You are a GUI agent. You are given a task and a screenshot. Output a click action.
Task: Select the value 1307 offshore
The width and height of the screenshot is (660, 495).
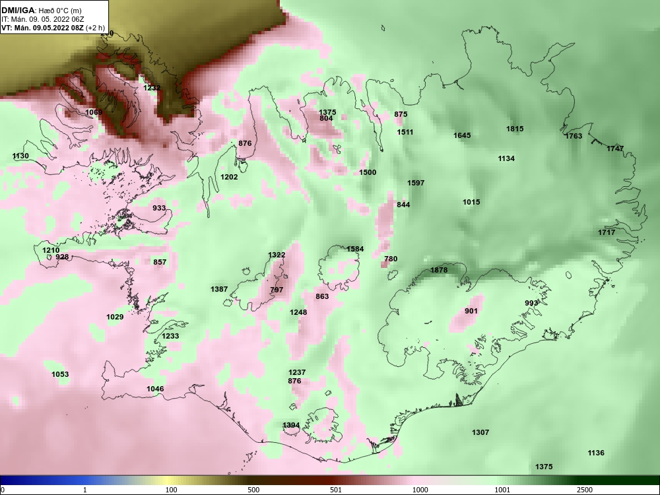480,432
